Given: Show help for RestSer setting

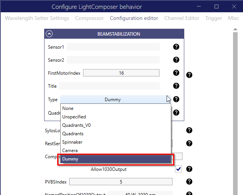Looking at the screenshot, I should pos(189,143).
